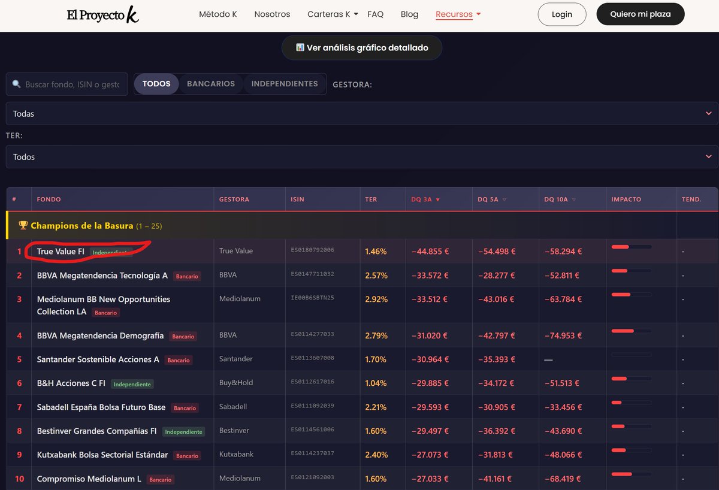The width and height of the screenshot is (719, 490).
Task: Click fund name True Value FI
Action: [61, 252]
